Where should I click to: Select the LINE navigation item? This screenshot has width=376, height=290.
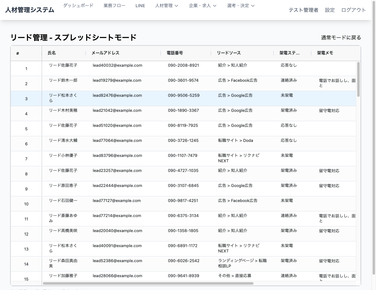(x=140, y=5)
